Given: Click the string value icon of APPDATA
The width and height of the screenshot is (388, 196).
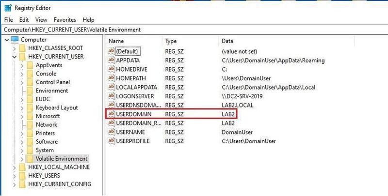Looking at the screenshot, I should (112, 60).
